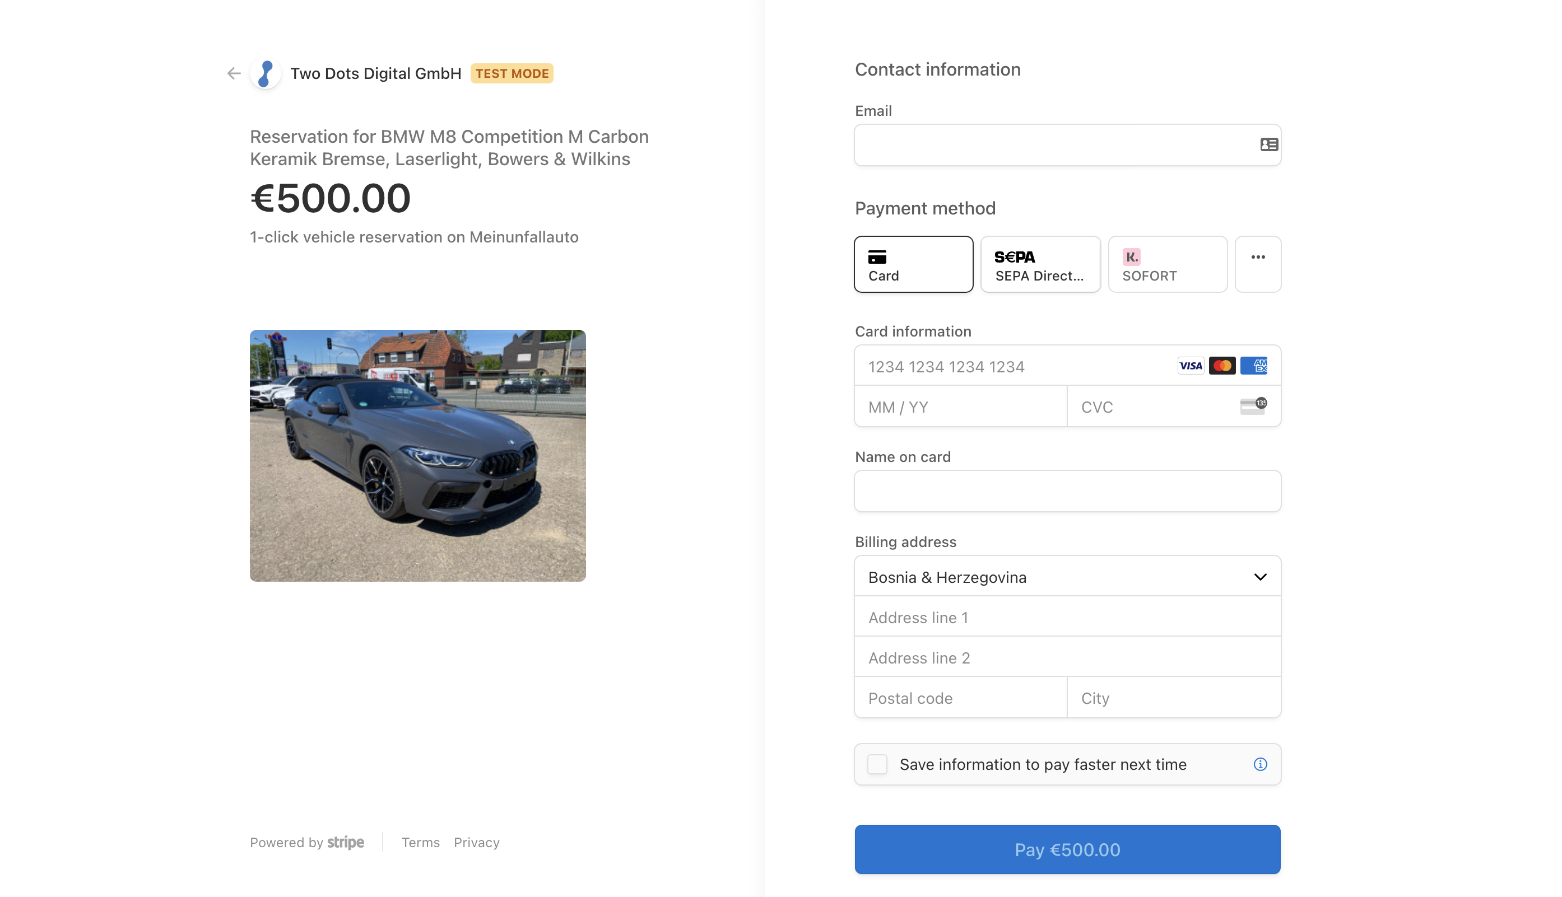Screen dimensions: 1562x897
Task: Expand more payment methods with ellipsis
Action: [1257, 264]
